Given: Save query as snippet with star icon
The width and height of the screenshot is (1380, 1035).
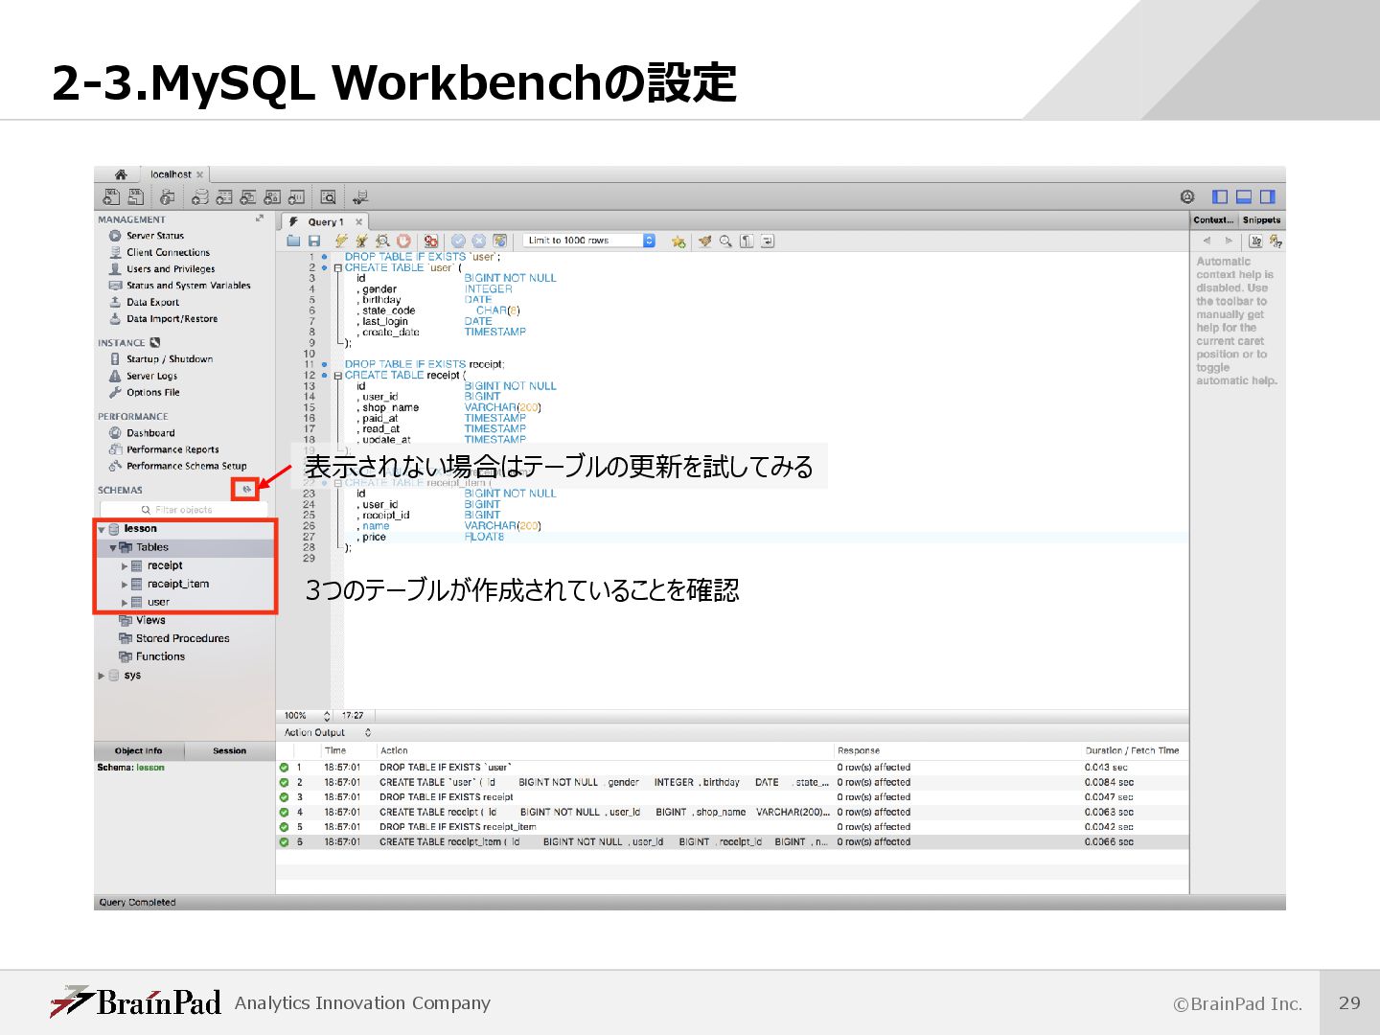Looking at the screenshot, I should 678,241.
